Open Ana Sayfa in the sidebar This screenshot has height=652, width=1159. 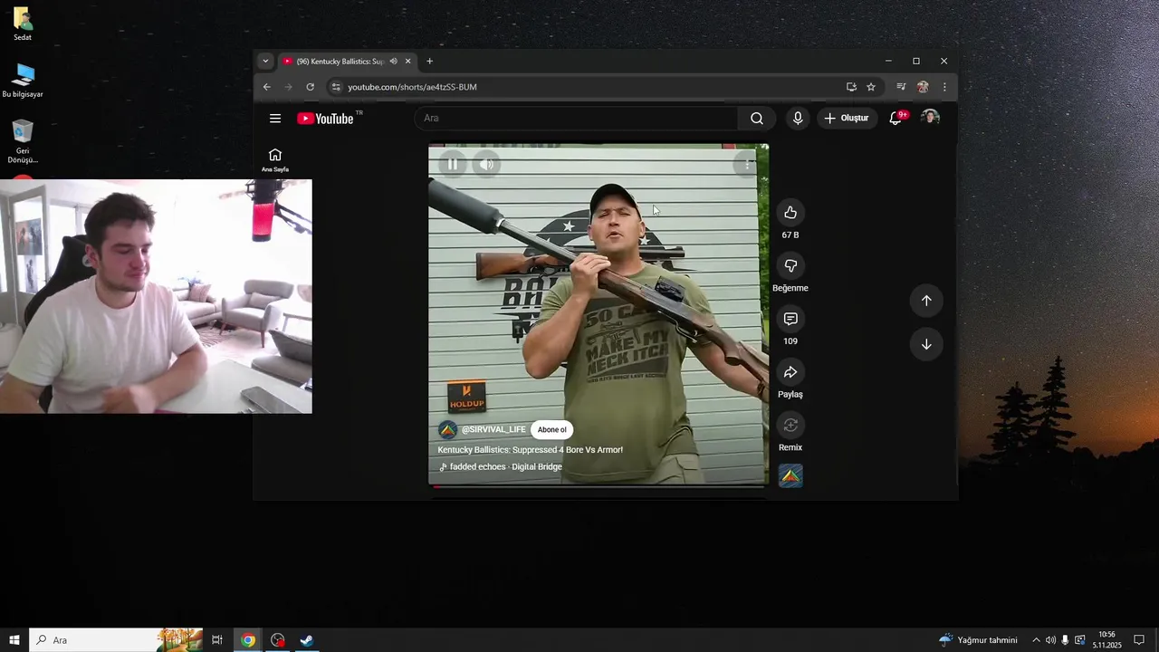click(275, 159)
